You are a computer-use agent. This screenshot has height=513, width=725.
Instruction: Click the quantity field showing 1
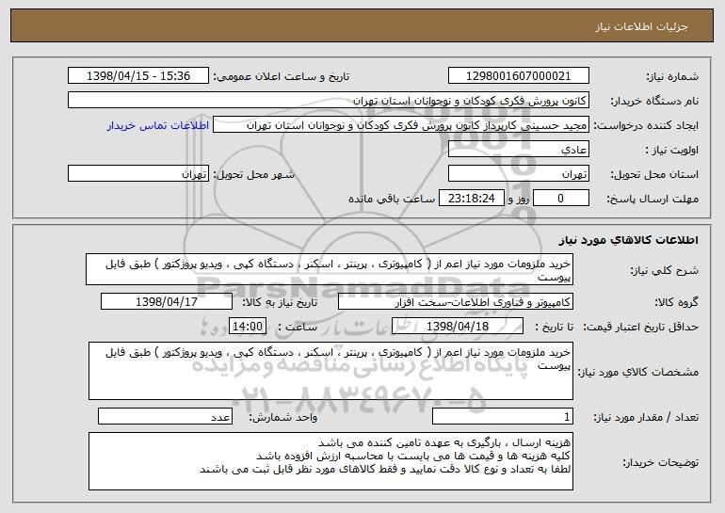pyautogui.click(x=503, y=416)
